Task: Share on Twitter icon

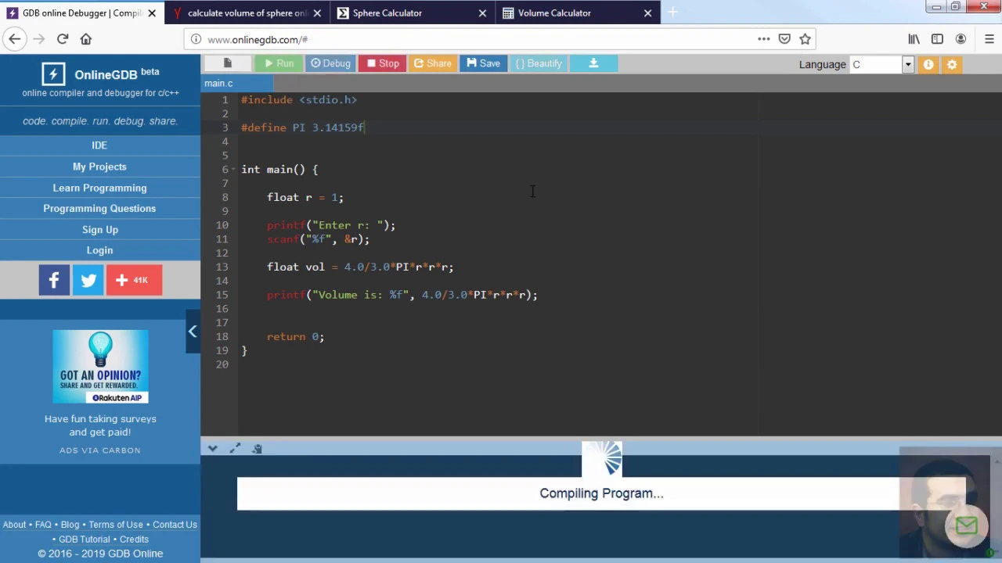Action: [88, 280]
